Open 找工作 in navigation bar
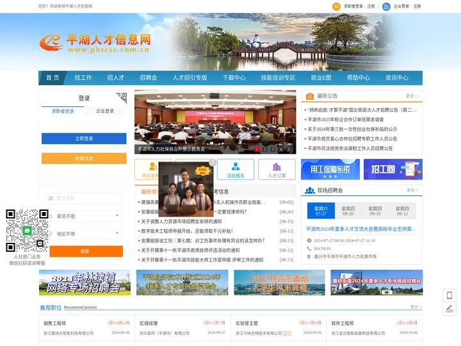 tap(83, 78)
